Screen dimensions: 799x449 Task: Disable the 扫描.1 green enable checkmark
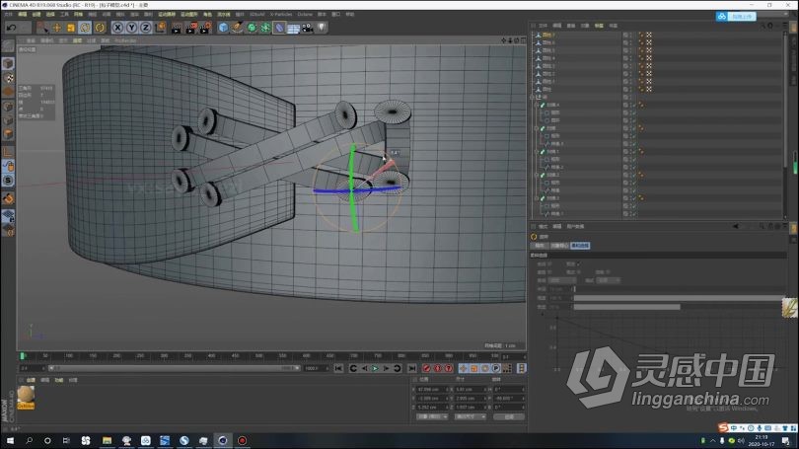point(634,152)
